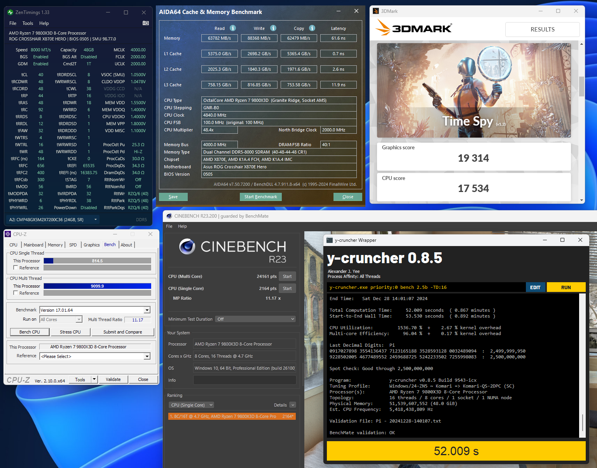Click the Memory Latency value 61.6 ns

point(339,38)
